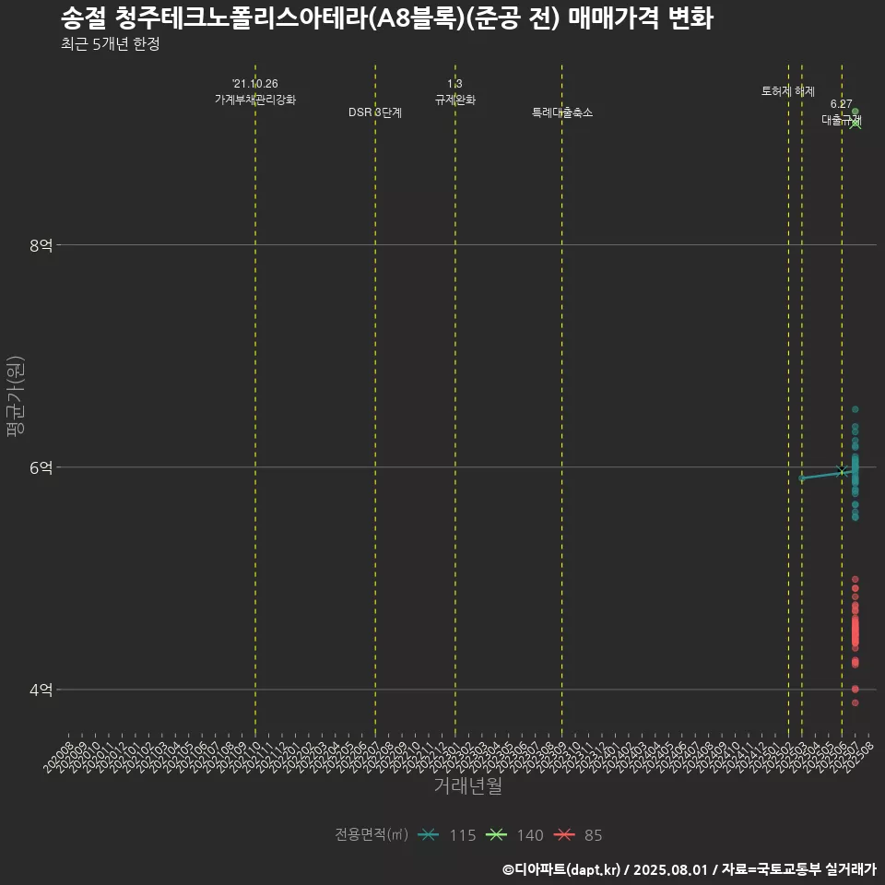Screen dimensions: 885x885
Task: Click the 특례대출축소 annotation label
Action: tap(562, 112)
